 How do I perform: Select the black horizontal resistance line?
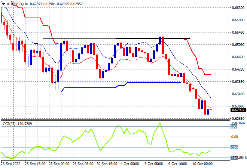click(116, 38)
